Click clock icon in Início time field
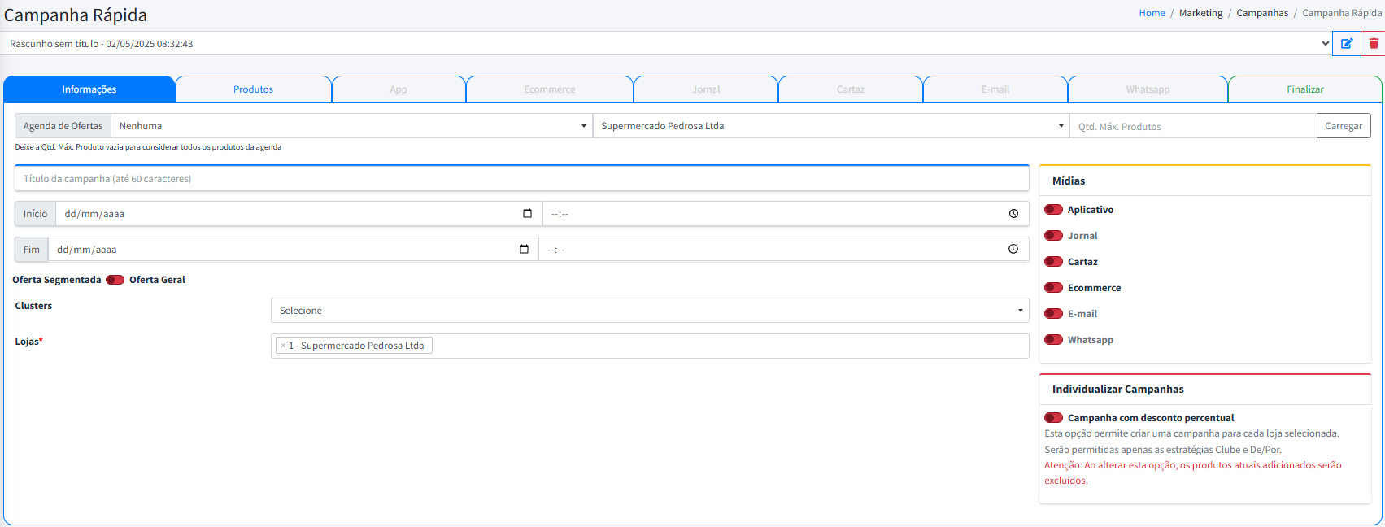This screenshot has height=527, width=1385. point(1013,214)
